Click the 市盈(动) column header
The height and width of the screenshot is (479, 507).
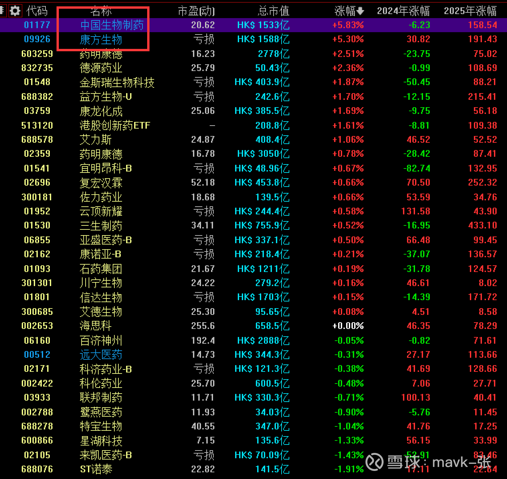coord(196,11)
